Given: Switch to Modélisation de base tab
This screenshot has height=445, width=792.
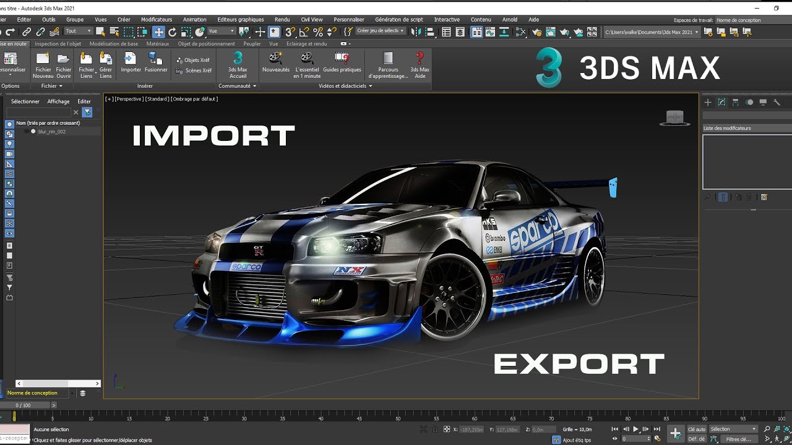Looking at the screenshot, I should pyautogui.click(x=114, y=44).
